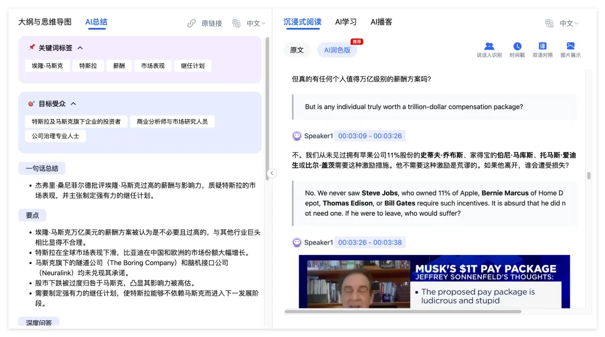Image resolution: width=605 pixels, height=337 pixels.
Task: Collapse the 关键词标签 section
Action: 80,48
